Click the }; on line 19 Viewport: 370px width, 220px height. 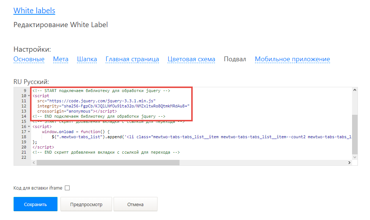pyautogui.click(x=35, y=142)
